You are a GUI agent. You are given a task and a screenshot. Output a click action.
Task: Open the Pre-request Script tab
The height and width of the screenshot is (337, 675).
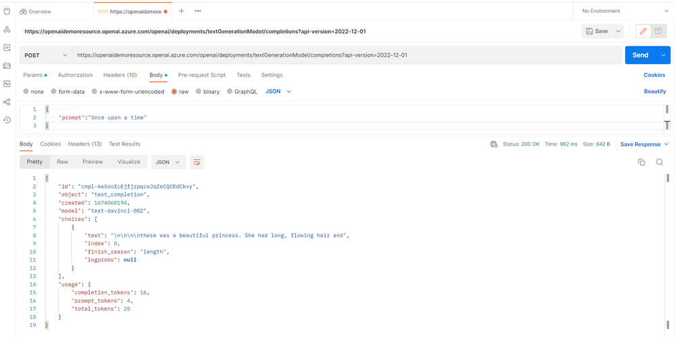pos(201,75)
